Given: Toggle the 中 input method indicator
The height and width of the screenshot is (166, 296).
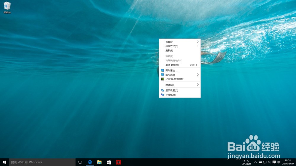Looking at the screenshot, I should coord(279,162).
